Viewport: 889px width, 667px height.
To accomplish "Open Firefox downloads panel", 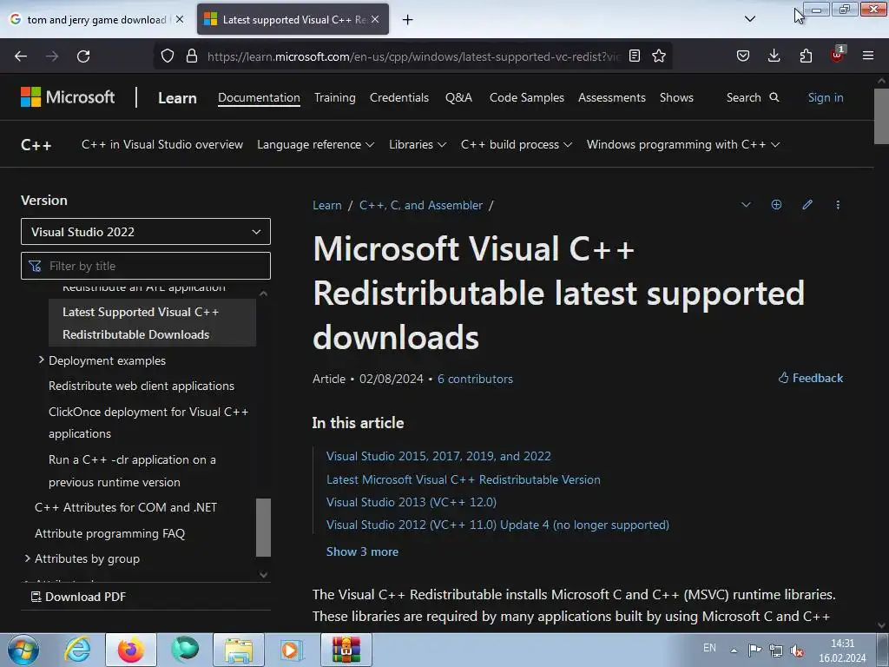I will 774,56.
